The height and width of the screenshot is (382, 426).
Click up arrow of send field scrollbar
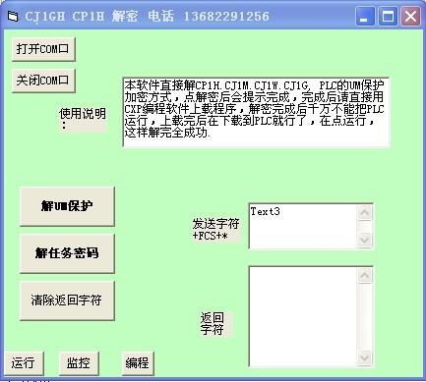365,212
